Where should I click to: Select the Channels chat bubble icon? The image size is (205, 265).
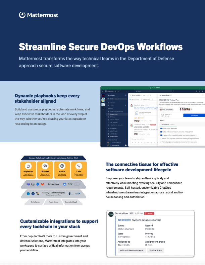[45, 166]
